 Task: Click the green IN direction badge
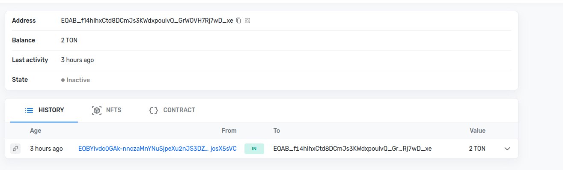click(254, 149)
